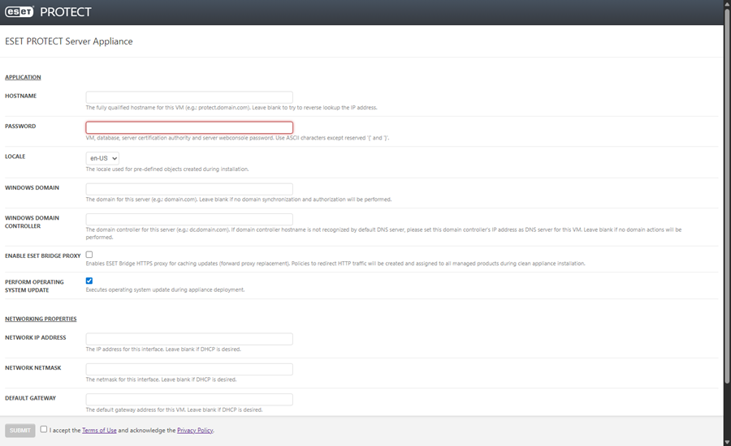Select the Windows Domain input box
731x446 pixels.
pos(189,189)
